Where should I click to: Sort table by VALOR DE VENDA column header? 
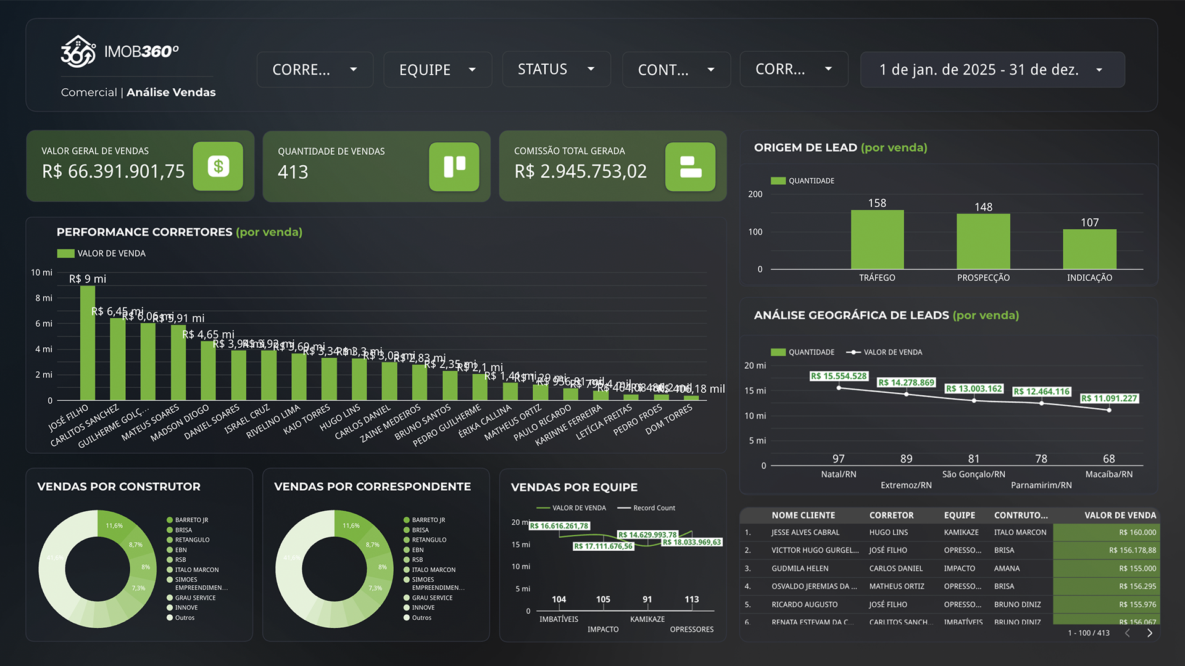pyautogui.click(x=1120, y=516)
